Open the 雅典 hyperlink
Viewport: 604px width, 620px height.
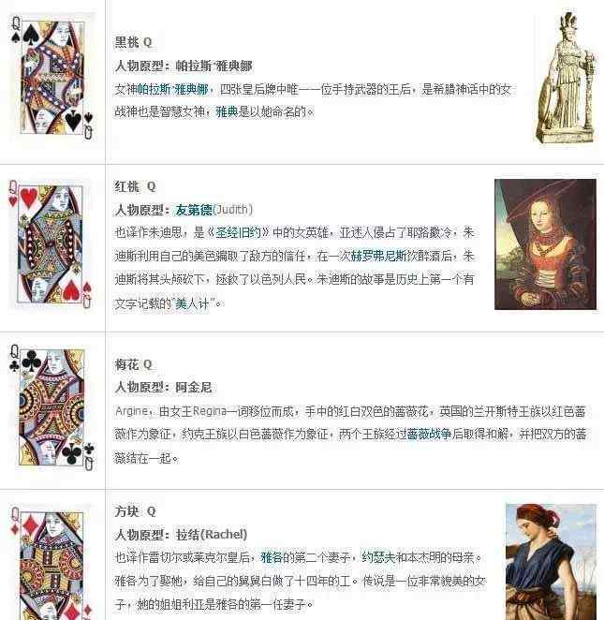pos(227,112)
